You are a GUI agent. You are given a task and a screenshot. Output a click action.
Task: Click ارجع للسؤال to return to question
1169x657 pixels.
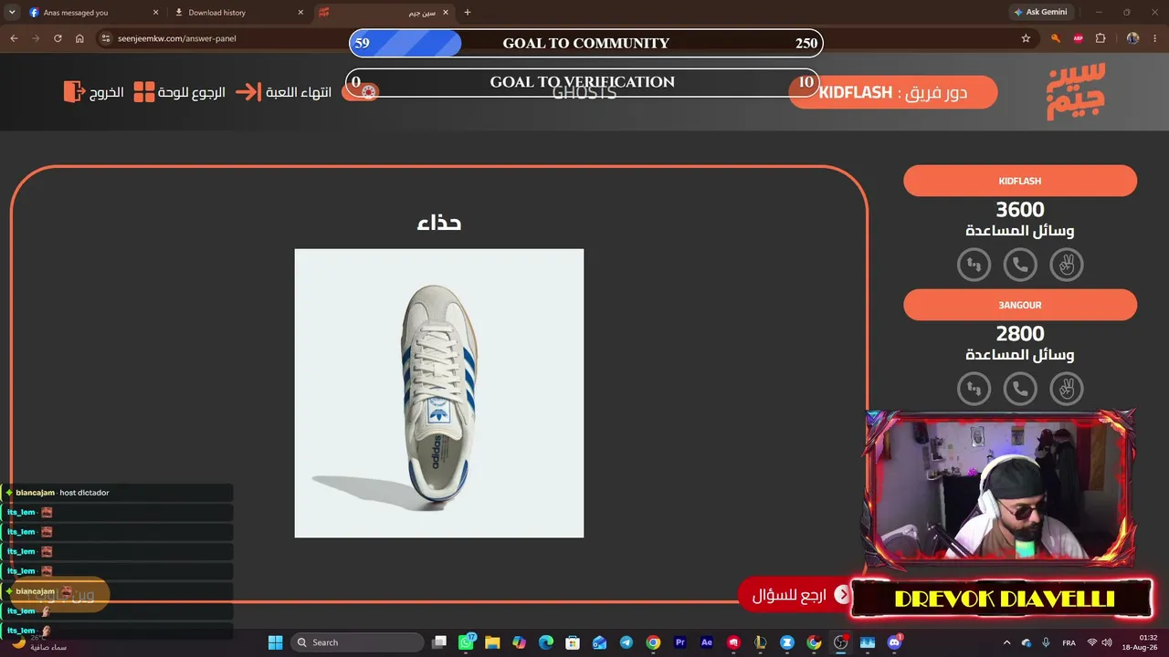[x=794, y=595]
